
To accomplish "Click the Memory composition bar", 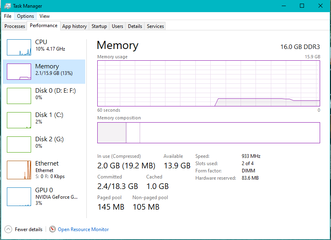I will point(208,133).
